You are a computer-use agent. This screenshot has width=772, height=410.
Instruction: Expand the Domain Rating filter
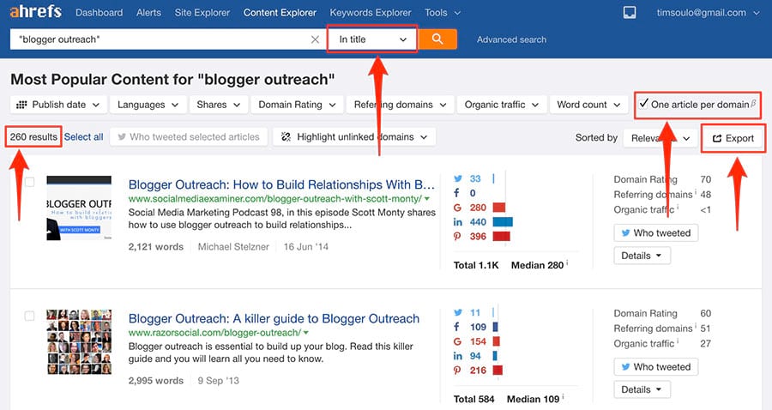coord(298,105)
